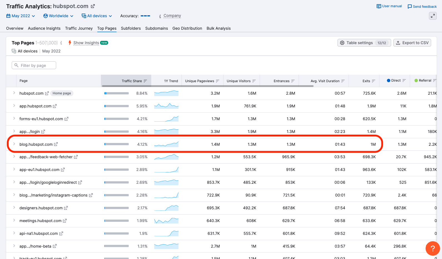Sort by Entrances column icon
This screenshot has width=442, height=259.
tap(293, 81)
